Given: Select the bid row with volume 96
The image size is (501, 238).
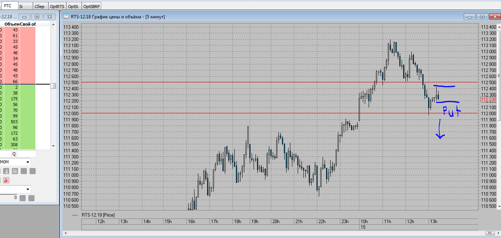Looking at the screenshot, I should (x=18, y=127).
